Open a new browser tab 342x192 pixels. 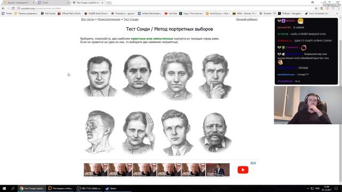point(109,3)
